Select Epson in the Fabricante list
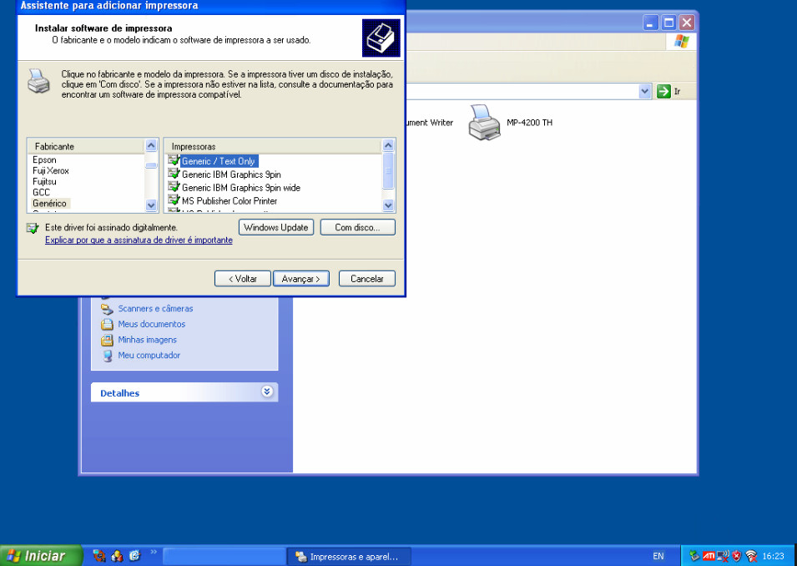The height and width of the screenshot is (566, 797). tap(45, 159)
